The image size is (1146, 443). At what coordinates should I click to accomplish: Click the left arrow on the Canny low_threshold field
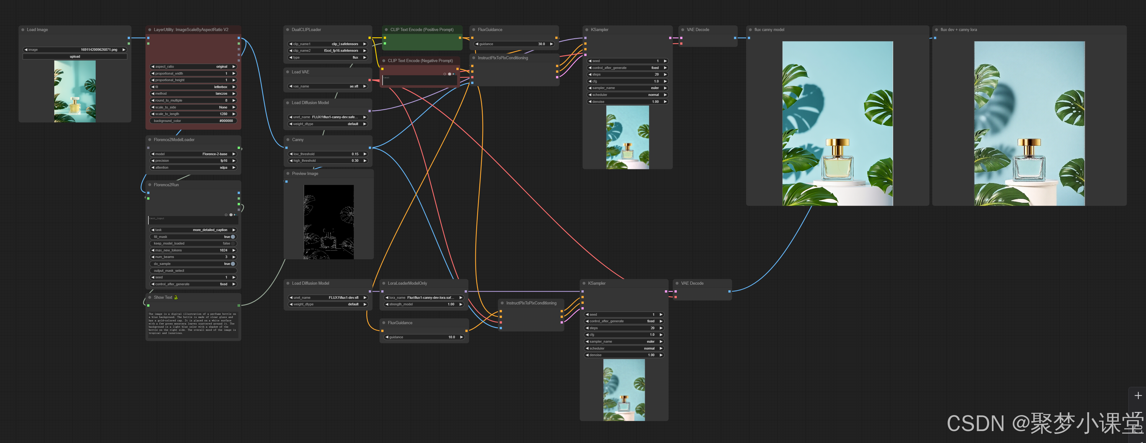coord(291,154)
